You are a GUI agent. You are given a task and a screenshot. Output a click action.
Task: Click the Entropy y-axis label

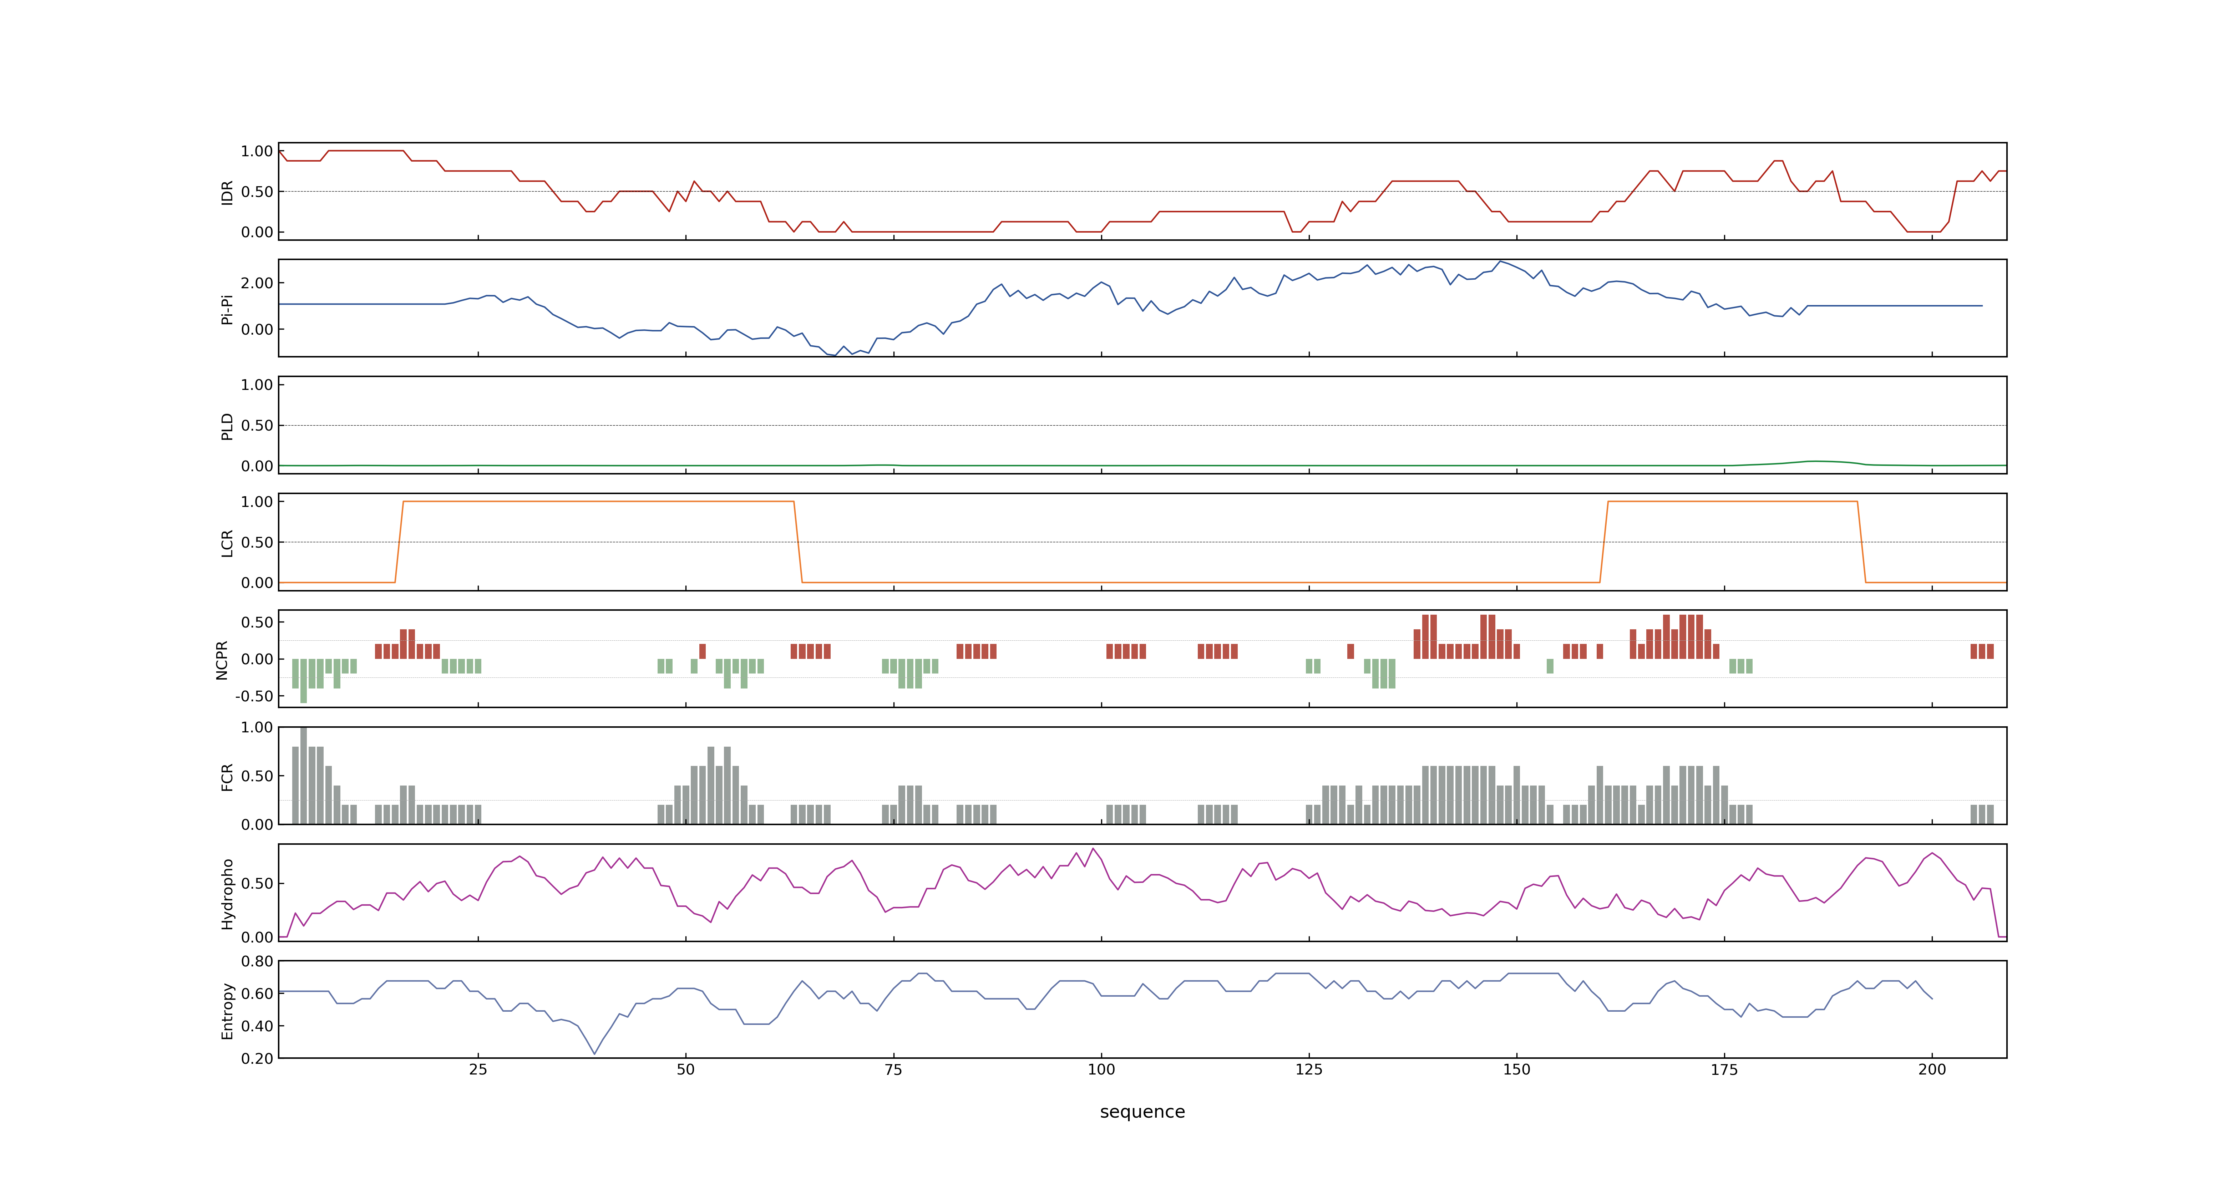point(227,1010)
